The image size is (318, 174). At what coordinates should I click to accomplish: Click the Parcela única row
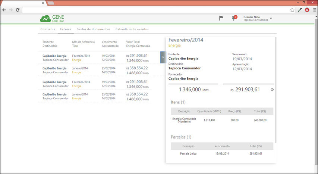tap(222, 154)
